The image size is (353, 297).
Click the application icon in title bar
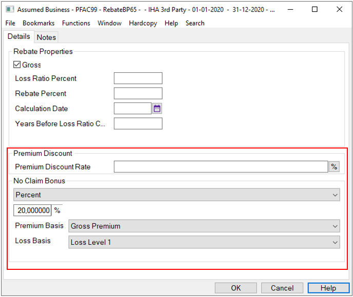[9, 9]
